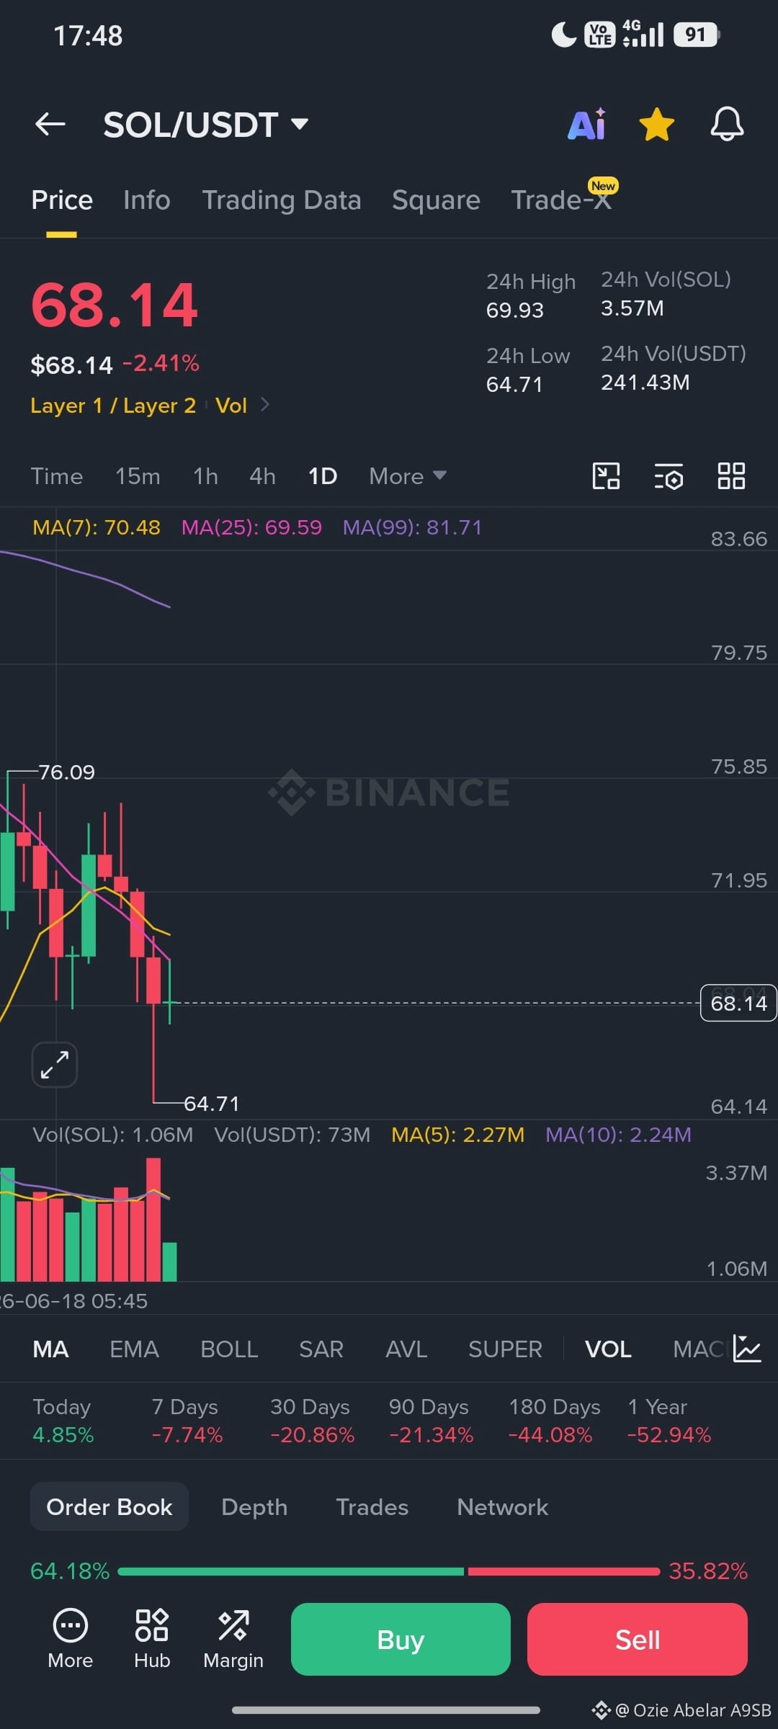Open the chart drawing tools icon
This screenshot has width=778, height=1729.
606,476
